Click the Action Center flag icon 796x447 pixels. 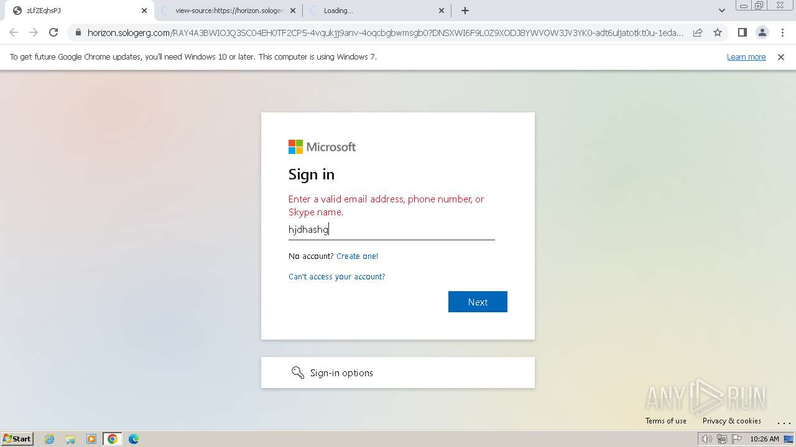[736, 439]
